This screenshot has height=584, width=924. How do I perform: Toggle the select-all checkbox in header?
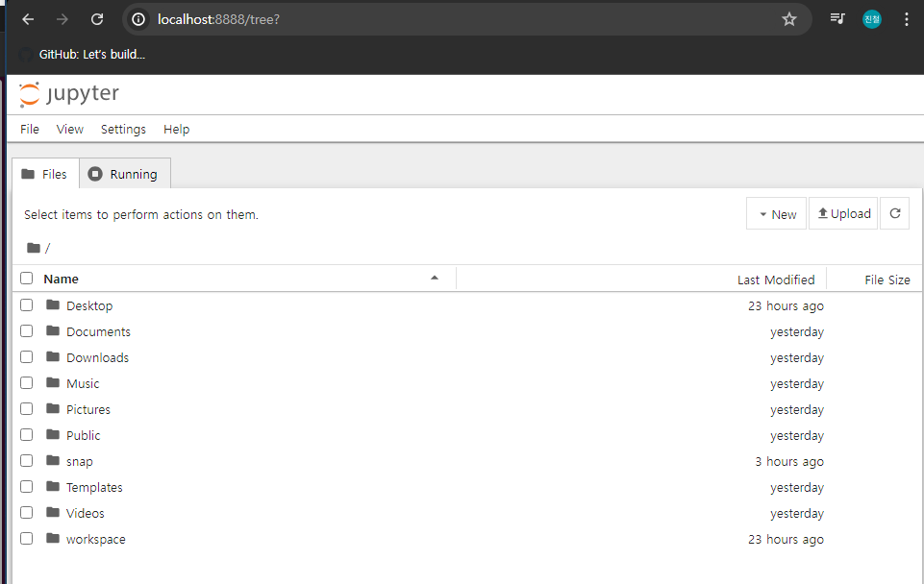(27, 278)
